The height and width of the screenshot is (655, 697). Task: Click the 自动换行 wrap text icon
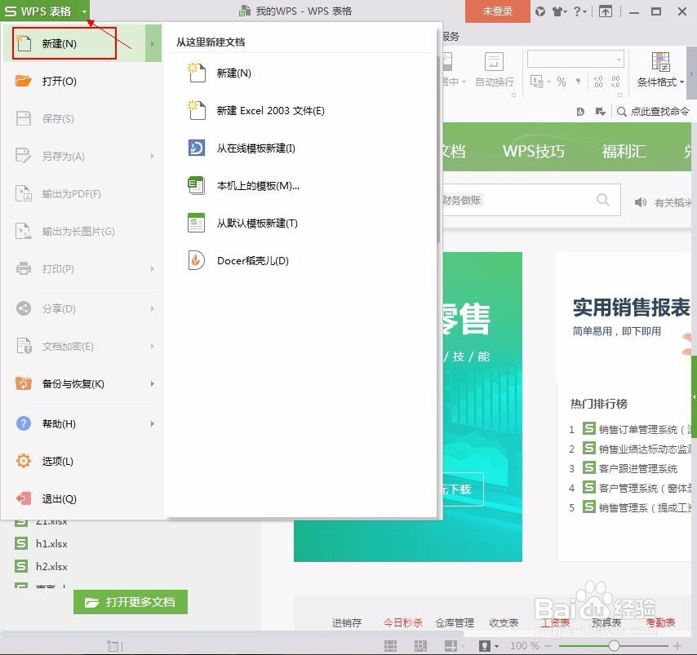tap(494, 62)
